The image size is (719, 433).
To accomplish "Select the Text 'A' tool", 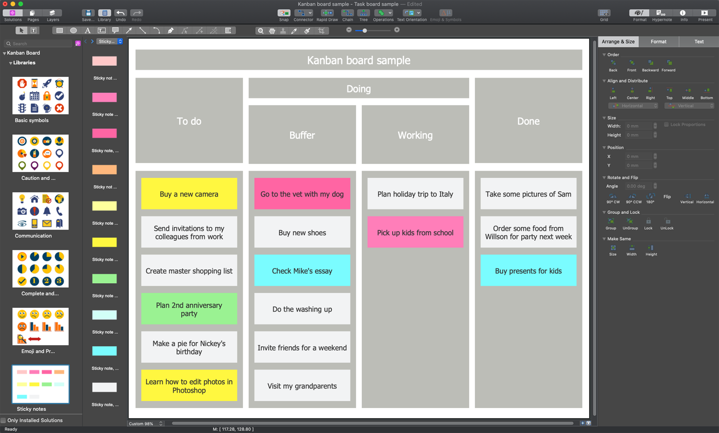I will [x=88, y=30].
